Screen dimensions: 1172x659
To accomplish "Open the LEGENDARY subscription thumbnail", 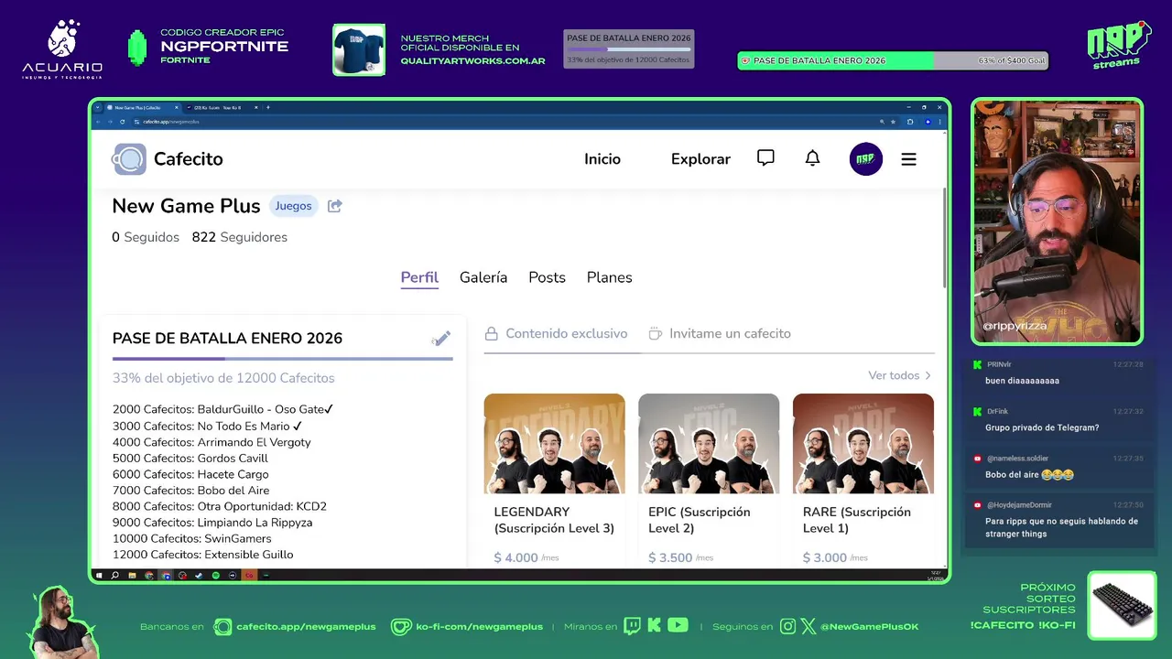I will tap(554, 444).
